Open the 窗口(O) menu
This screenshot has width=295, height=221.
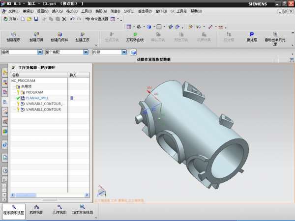[161, 11]
